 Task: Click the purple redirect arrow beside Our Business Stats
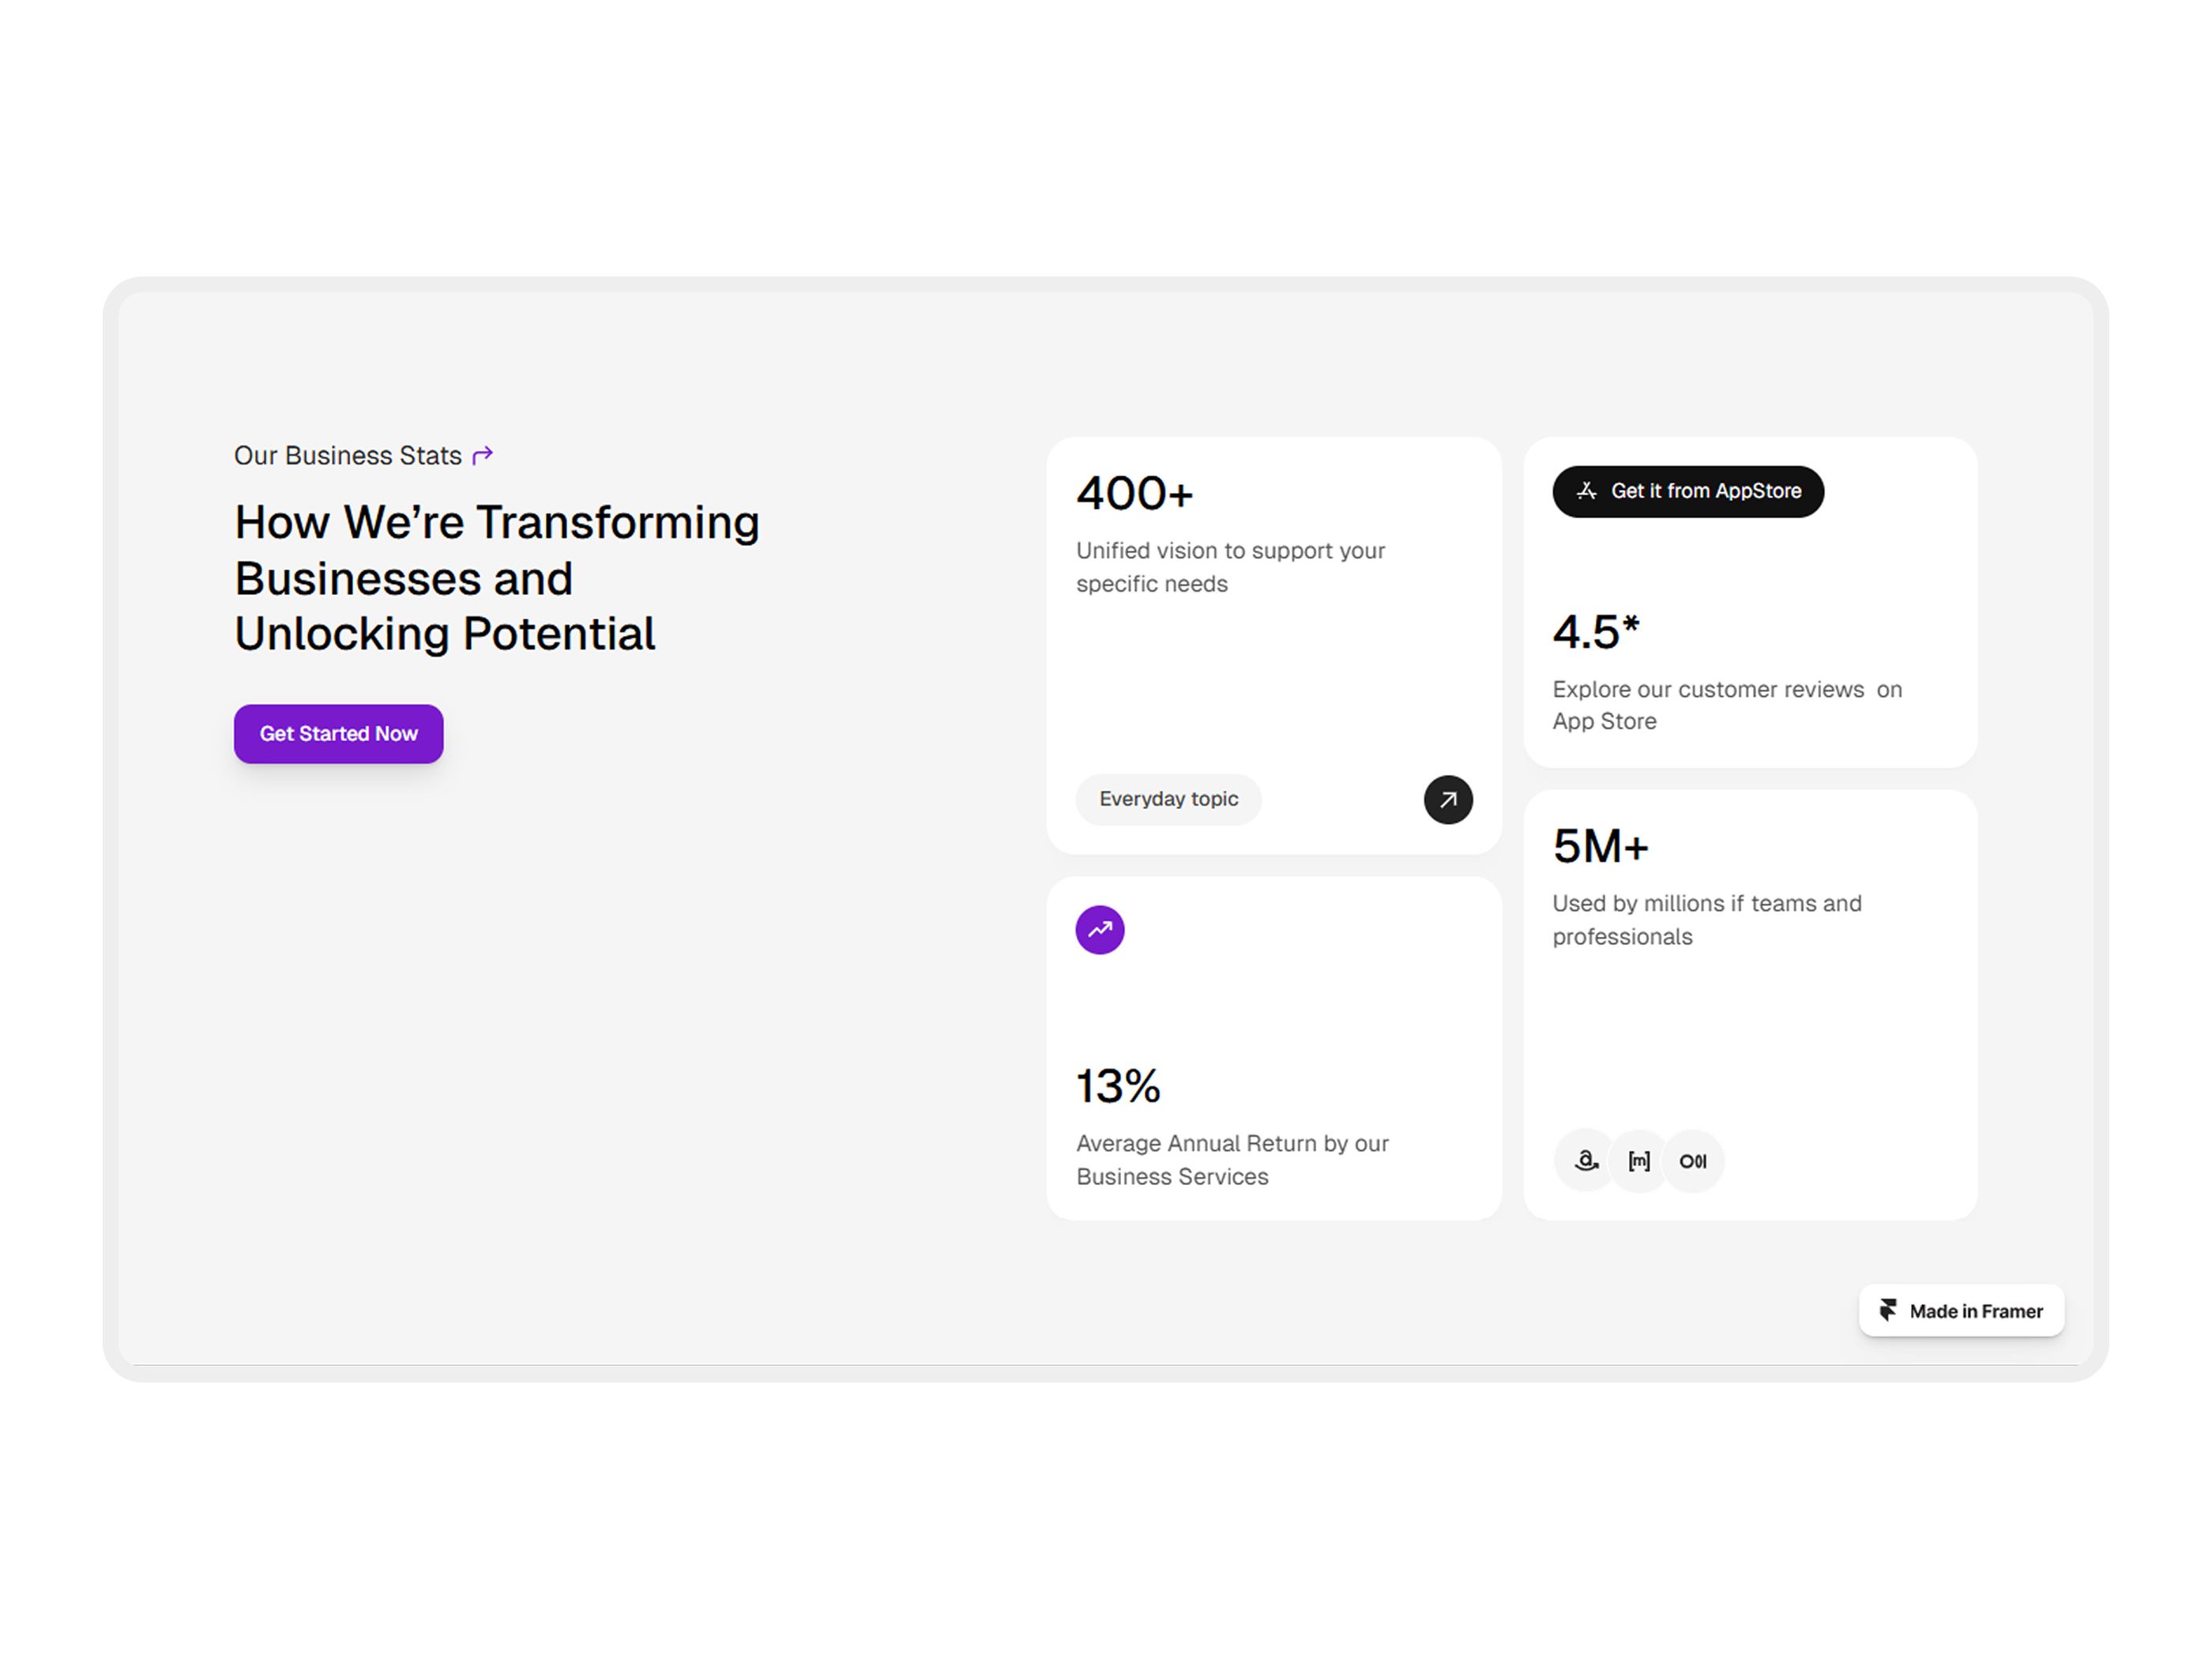tap(482, 456)
